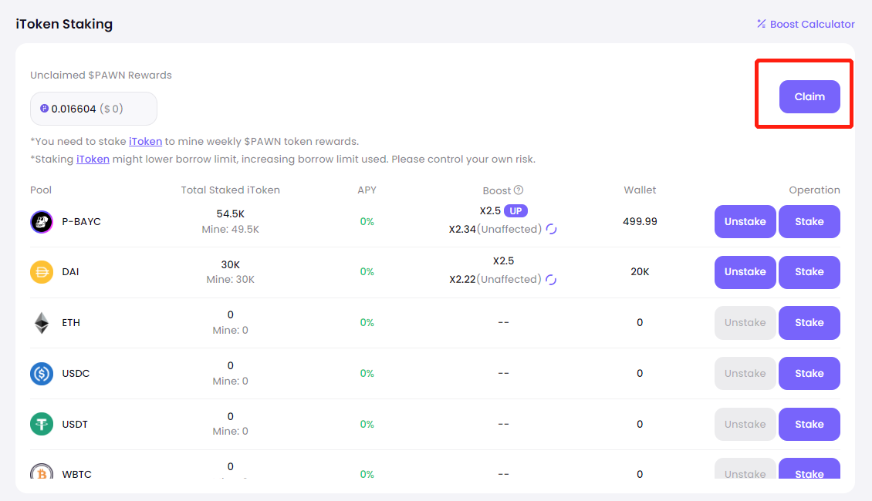Screen dimensions: 872x501
Task: Click the P-BAYC pool ape icon
Action: [41, 222]
